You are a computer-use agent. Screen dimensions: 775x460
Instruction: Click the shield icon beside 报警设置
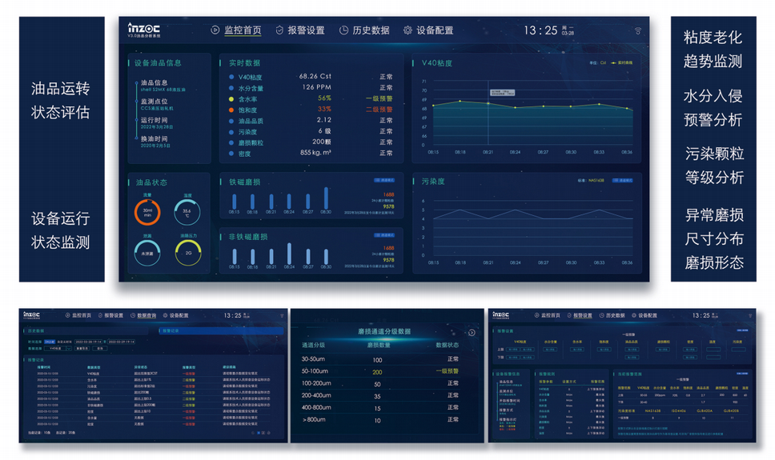279,30
